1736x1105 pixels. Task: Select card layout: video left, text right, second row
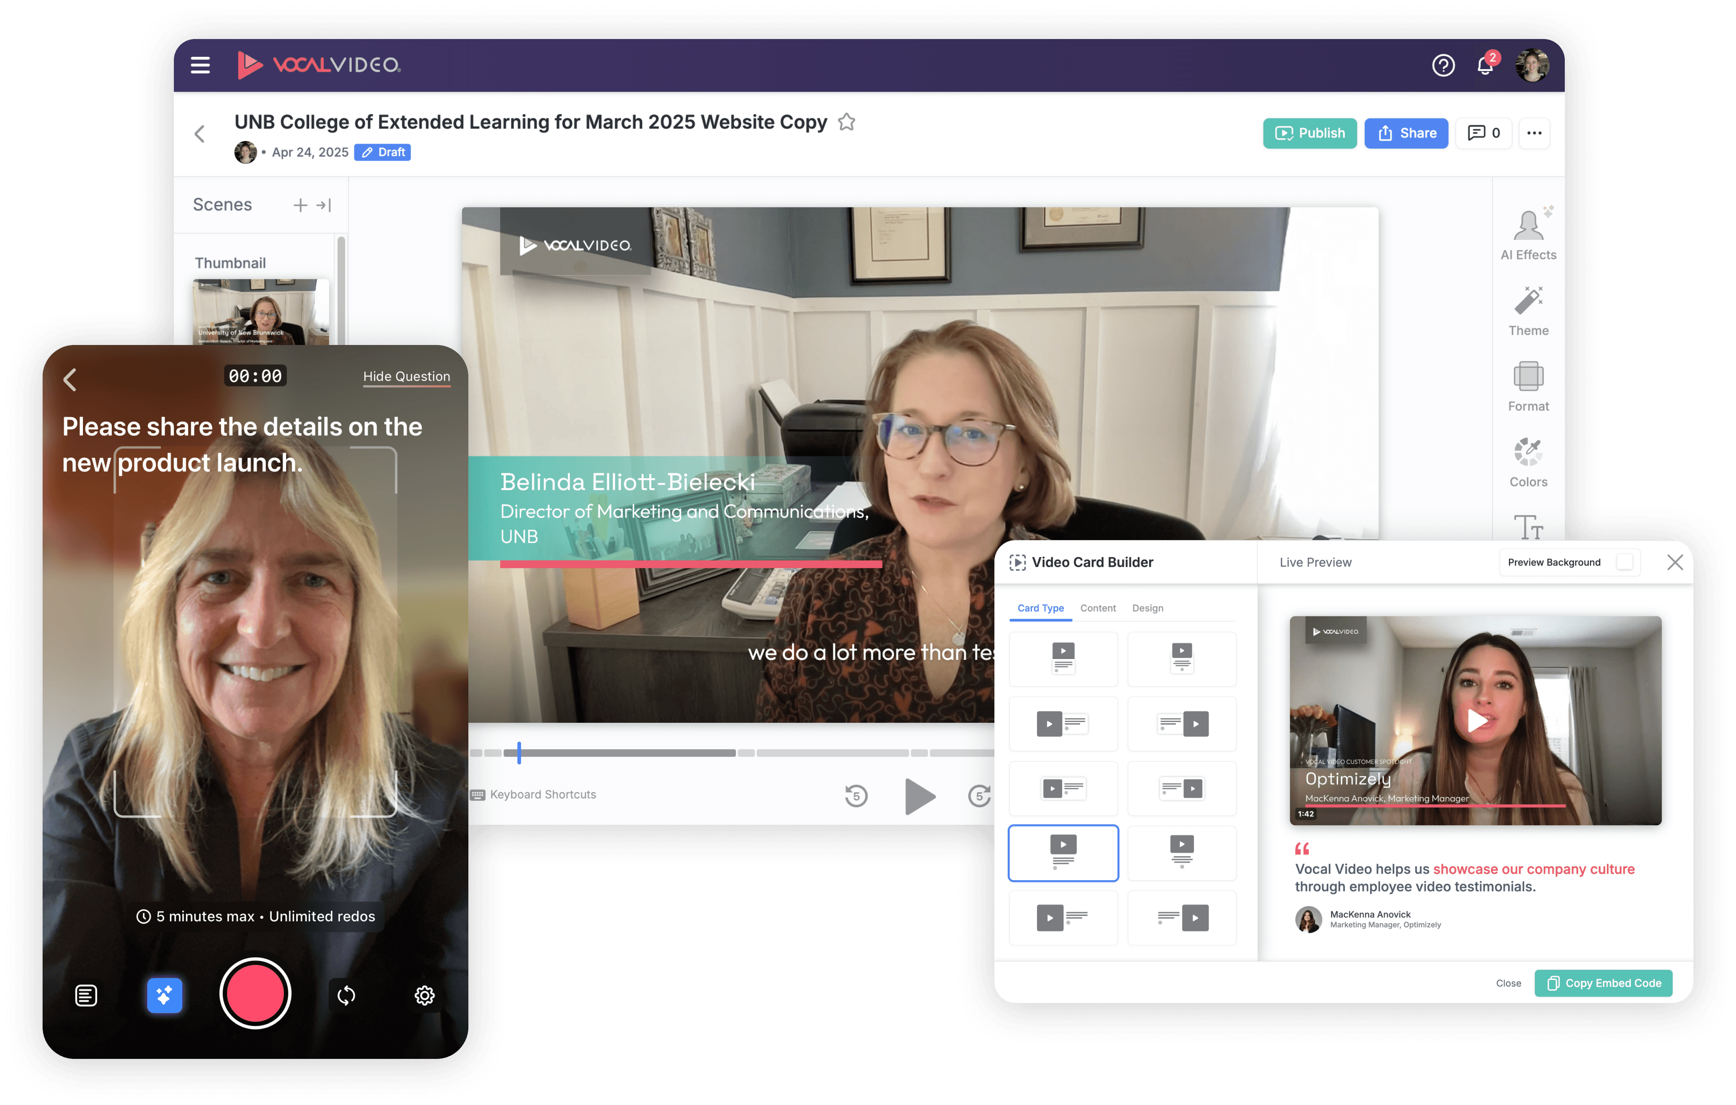[1063, 724]
